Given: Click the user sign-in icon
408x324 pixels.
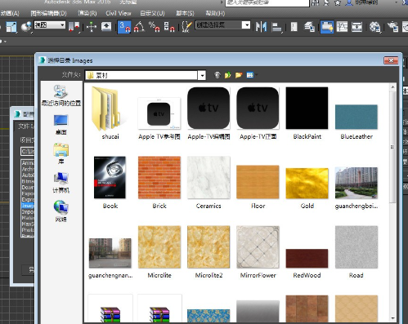Looking at the screenshot, I should click(349, 2).
